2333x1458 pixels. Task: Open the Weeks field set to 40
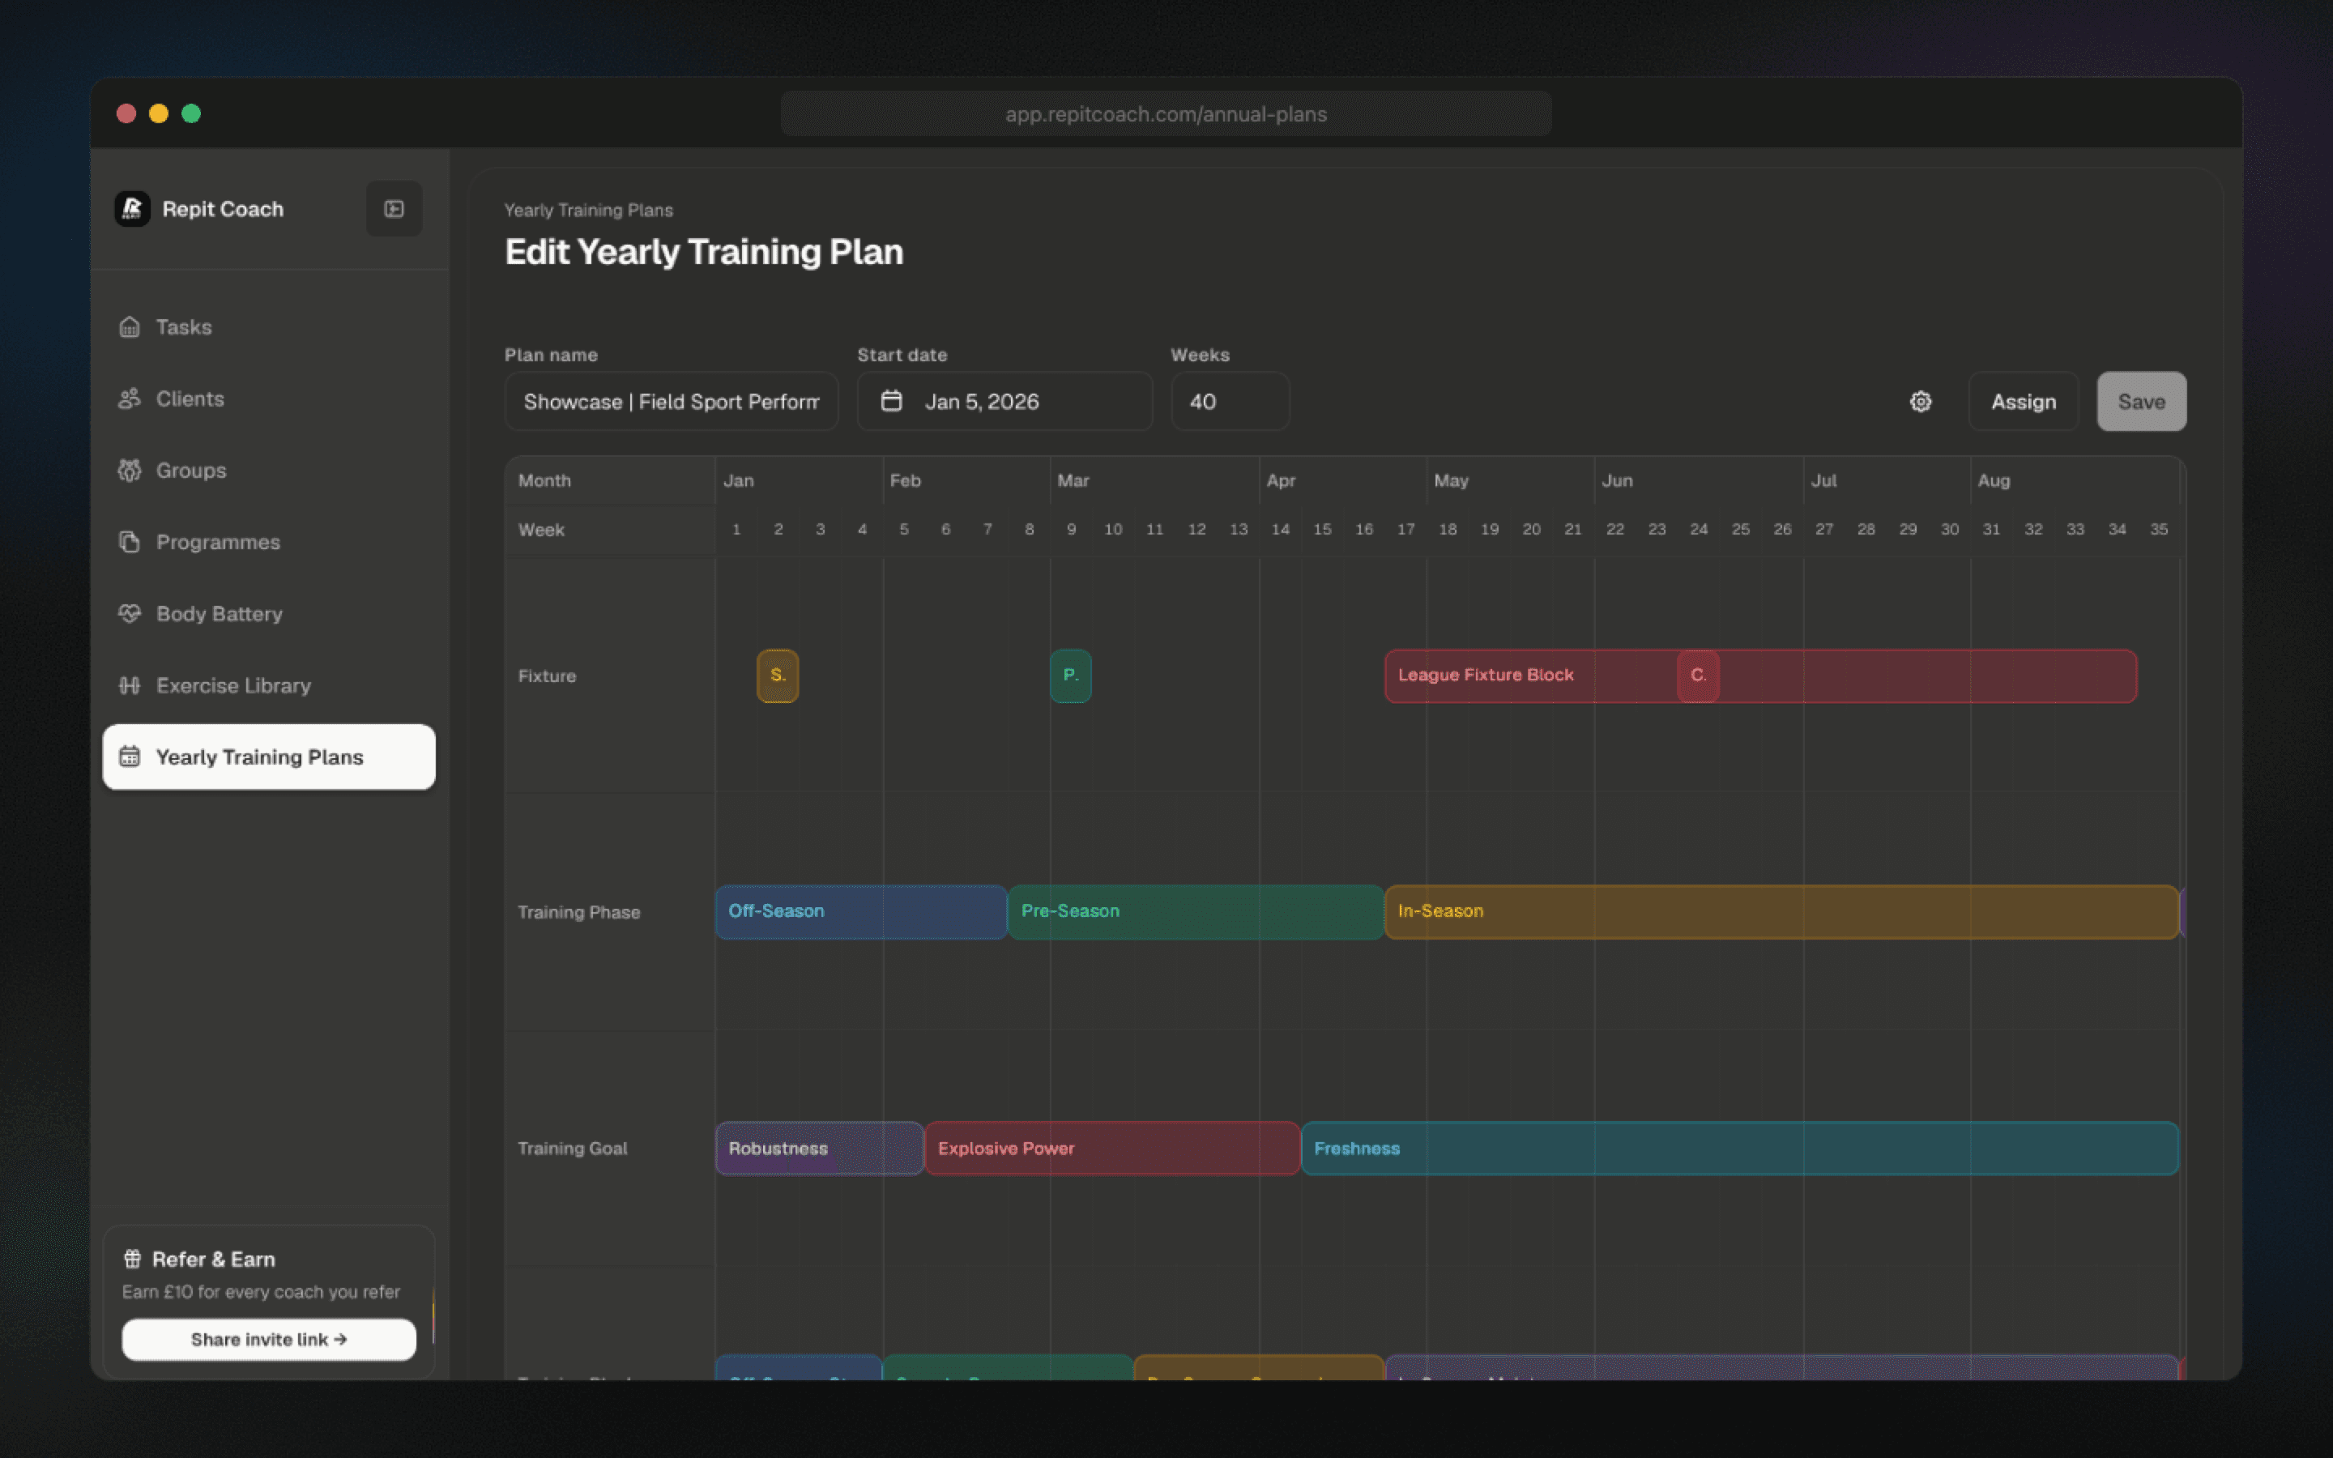tap(1229, 401)
